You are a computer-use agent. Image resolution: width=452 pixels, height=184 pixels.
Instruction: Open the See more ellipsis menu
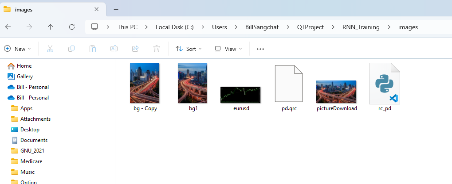[260, 49]
